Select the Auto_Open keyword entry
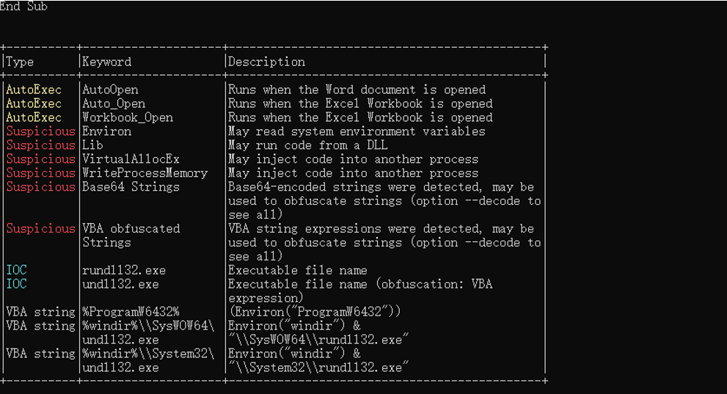Screen dimensions: 727x394 pos(114,103)
